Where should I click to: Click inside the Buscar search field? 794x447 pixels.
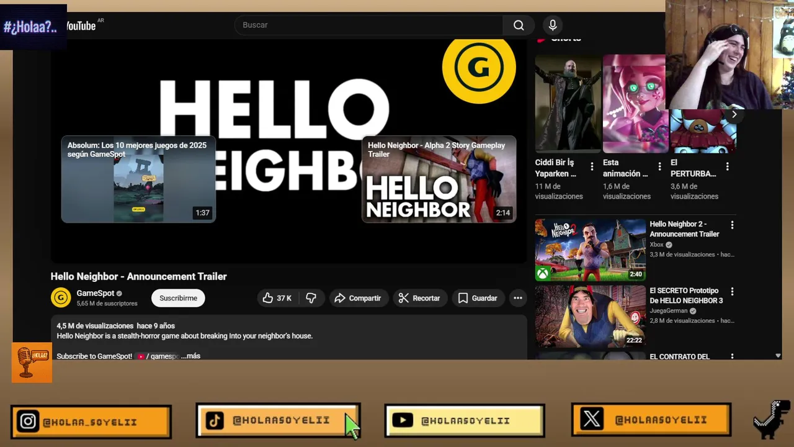[369, 25]
